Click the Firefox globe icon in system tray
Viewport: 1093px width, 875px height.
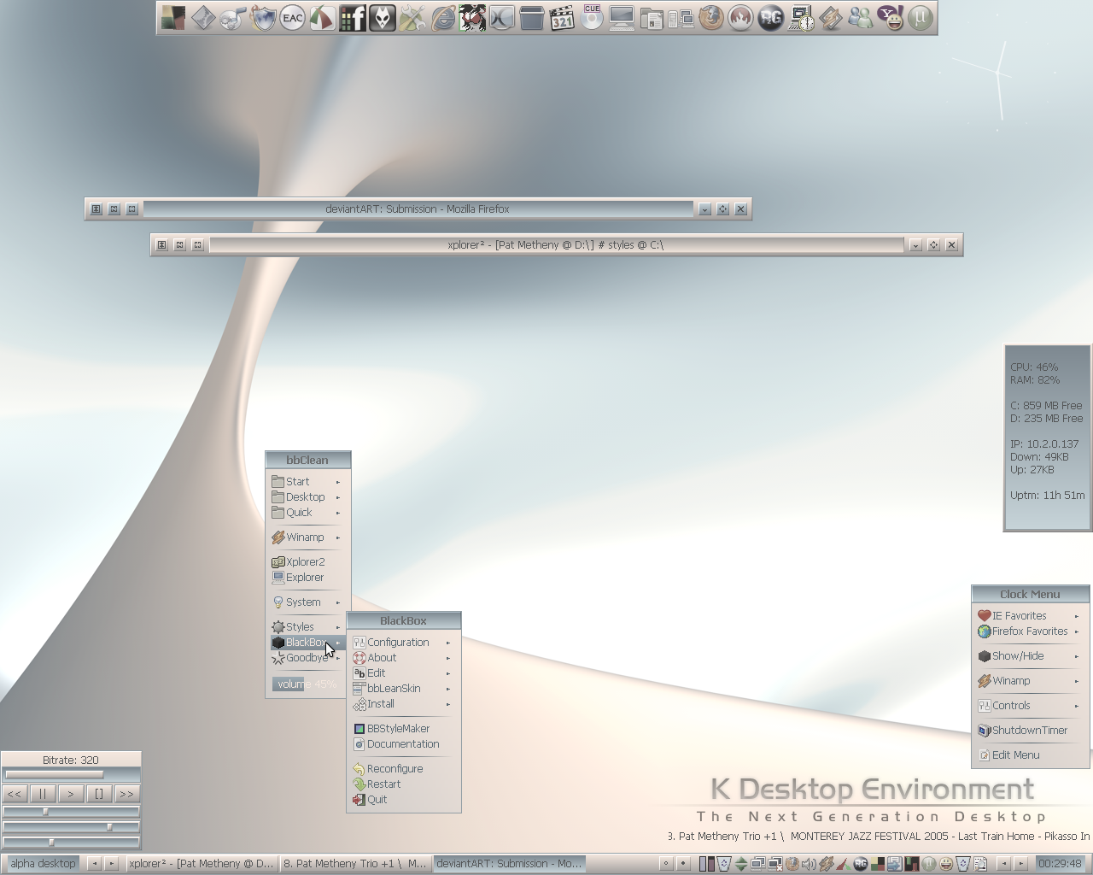click(x=792, y=864)
